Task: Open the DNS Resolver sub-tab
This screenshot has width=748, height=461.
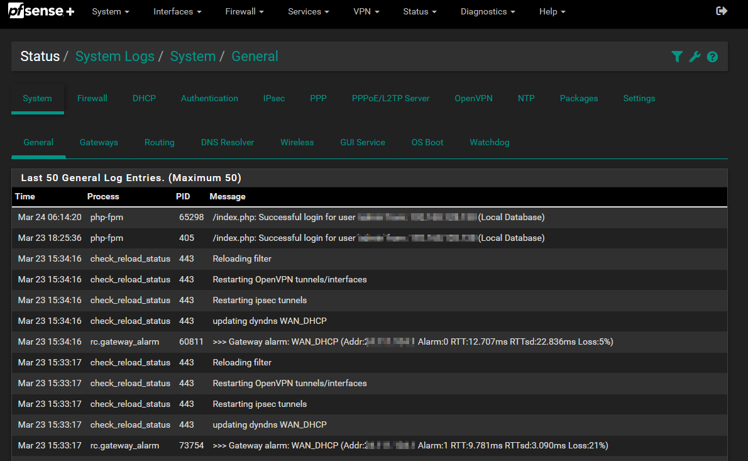Action: coord(228,142)
